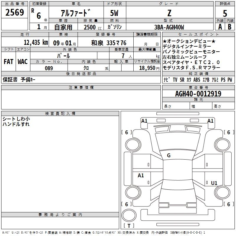Click the 事務局よりご案内 header
Viewport: 236px width, 236px height.
[x=60, y=215]
